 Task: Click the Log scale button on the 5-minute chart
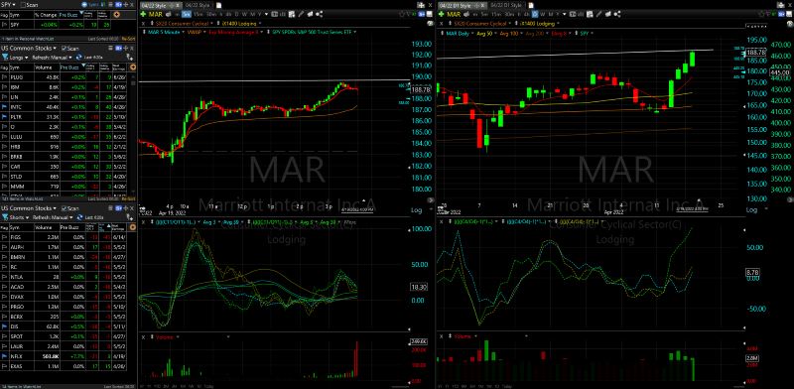click(415, 209)
